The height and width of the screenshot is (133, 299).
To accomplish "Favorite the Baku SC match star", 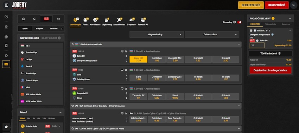I will point(126,51).
